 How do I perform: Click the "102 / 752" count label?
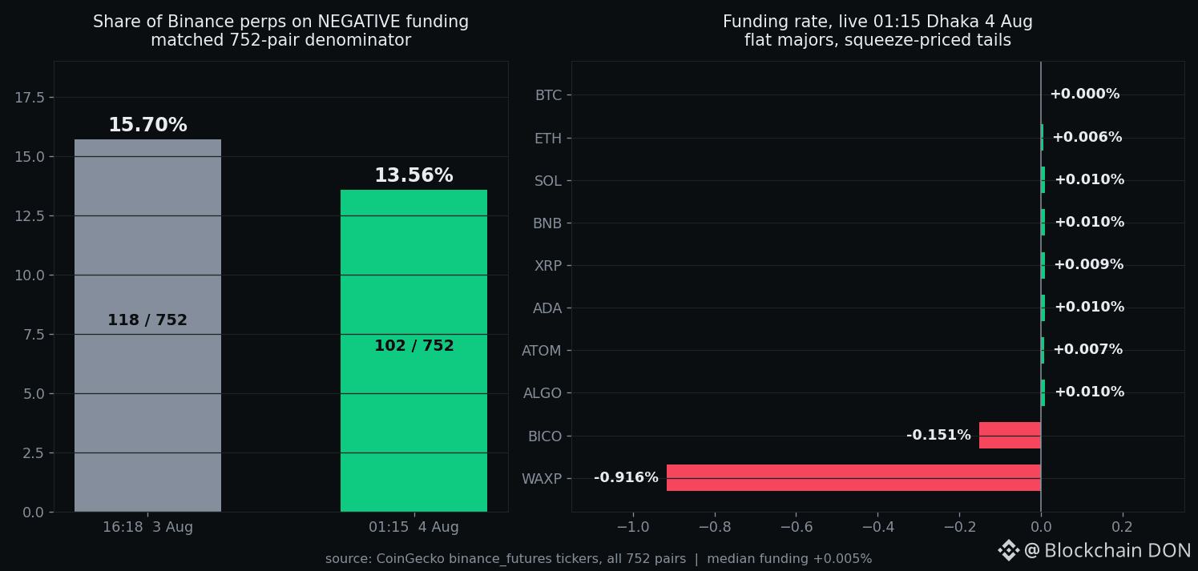tap(414, 346)
